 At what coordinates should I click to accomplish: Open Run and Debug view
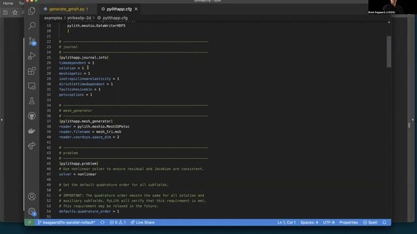pyautogui.click(x=32, y=56)
